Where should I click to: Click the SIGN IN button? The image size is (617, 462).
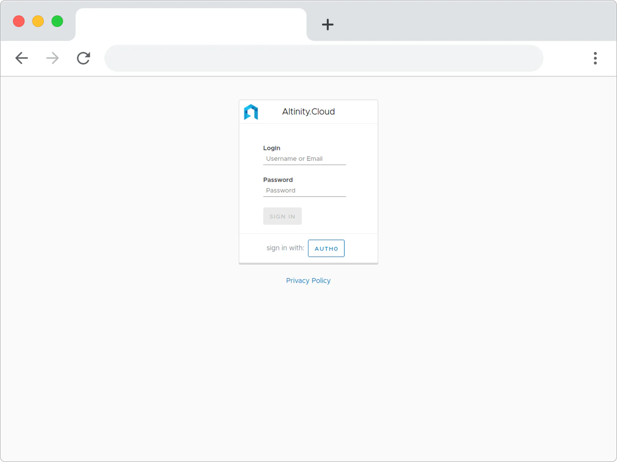pos(283,216)
